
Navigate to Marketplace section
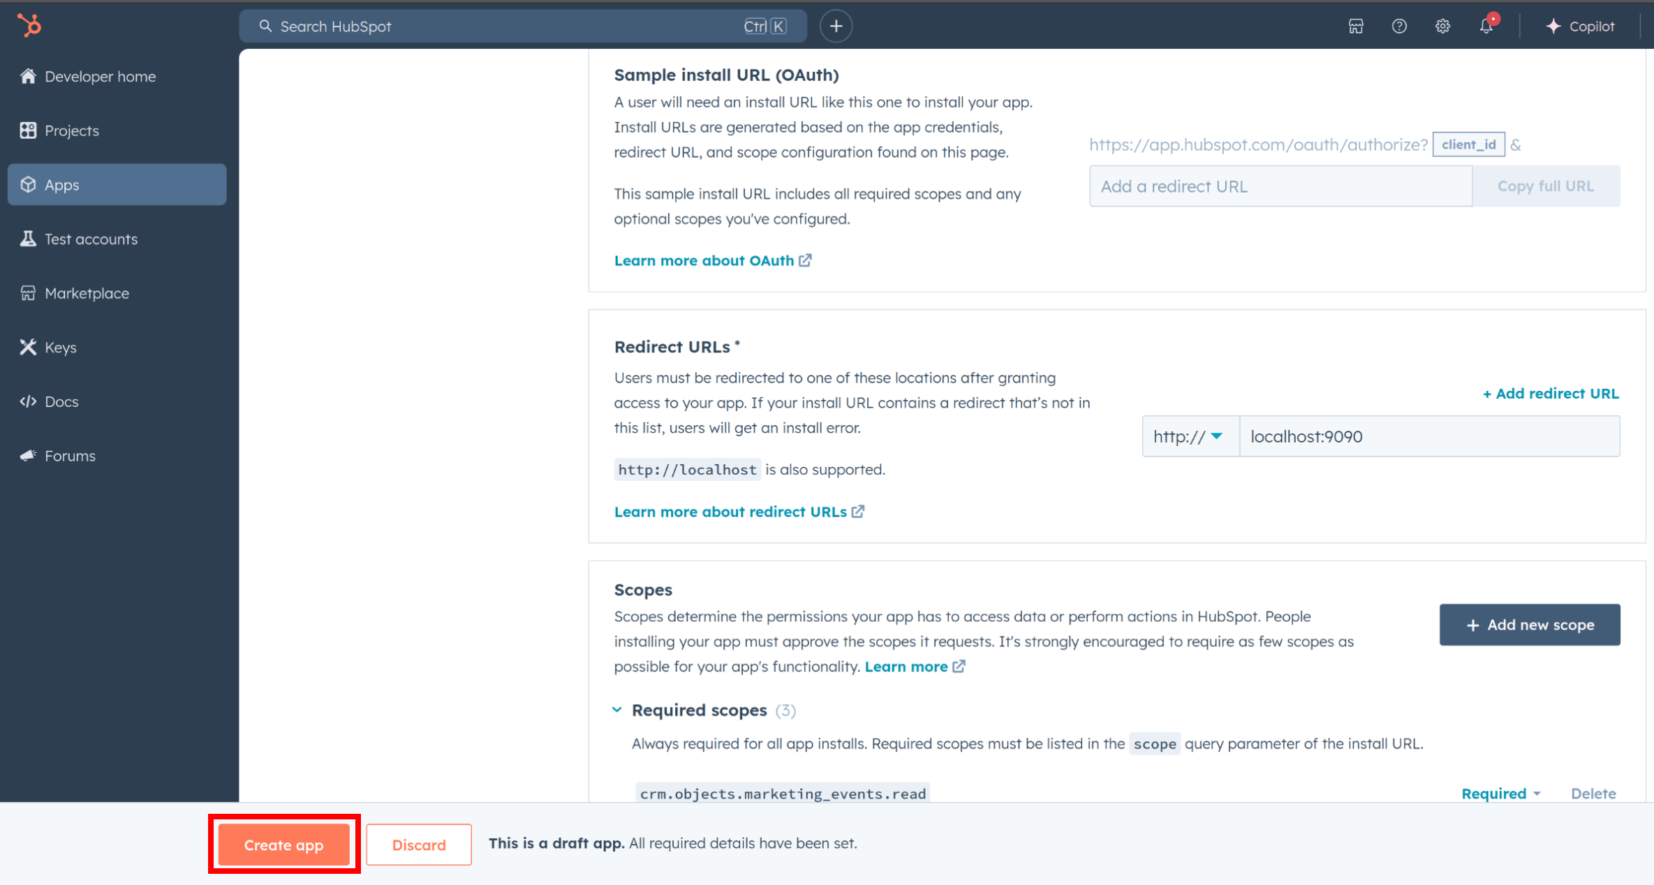(x=85, y=292)
